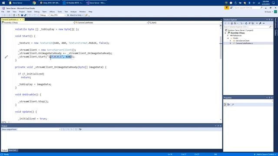
Task: Click the Save All toolbar icon
Action: pyautogui.click(x=25, y=16)
